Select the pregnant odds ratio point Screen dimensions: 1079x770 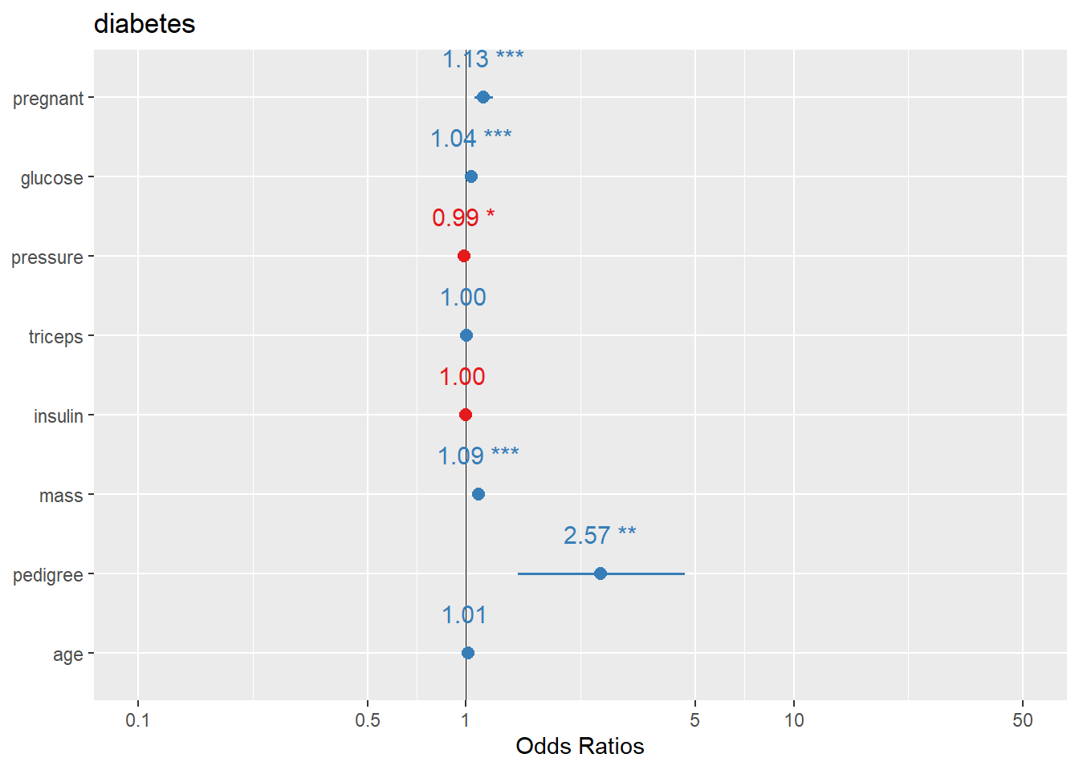click(482, 97)
